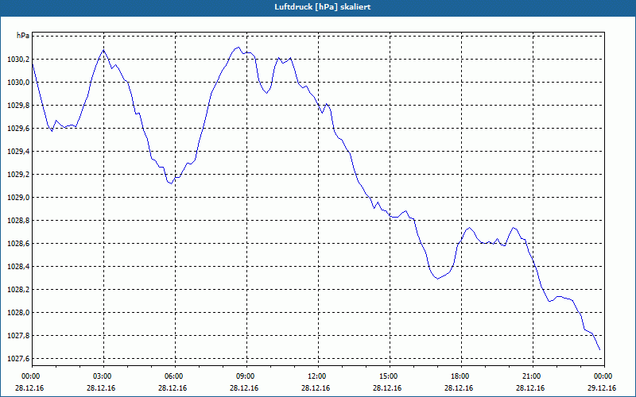Click the 28.12.16 date under 12:00
The width and height of the screenshot is (636, 397).
[x=316, y=388]
